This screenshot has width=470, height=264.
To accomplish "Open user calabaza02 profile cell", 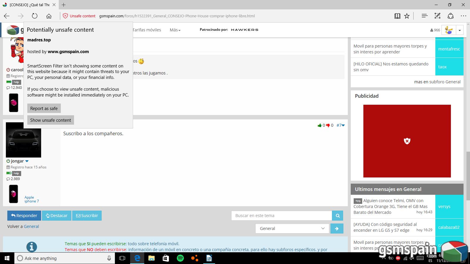I will (449, 227).
